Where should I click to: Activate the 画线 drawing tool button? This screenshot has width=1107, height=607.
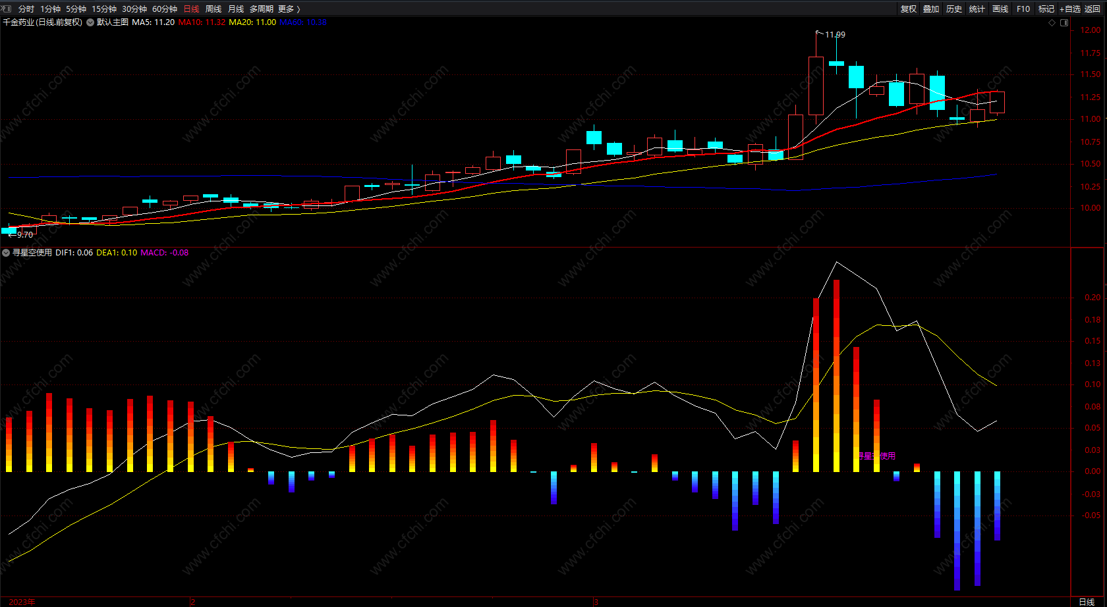click(x=1000, y=9)
